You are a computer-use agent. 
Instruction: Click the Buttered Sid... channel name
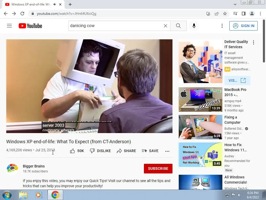tap(234, 129)
